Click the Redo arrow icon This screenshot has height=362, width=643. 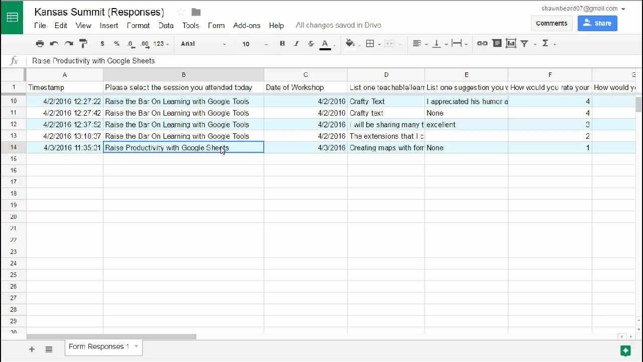pyautogui.click(x=69, y=44)
